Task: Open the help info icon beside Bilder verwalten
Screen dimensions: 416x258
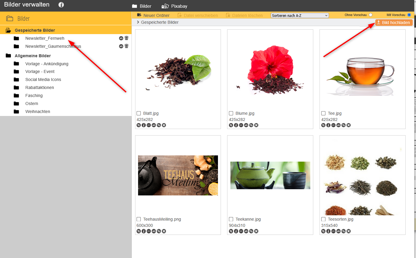Action: [61, 5]
